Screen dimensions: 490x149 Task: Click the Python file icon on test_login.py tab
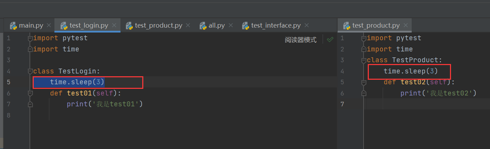tap(64, 26)
